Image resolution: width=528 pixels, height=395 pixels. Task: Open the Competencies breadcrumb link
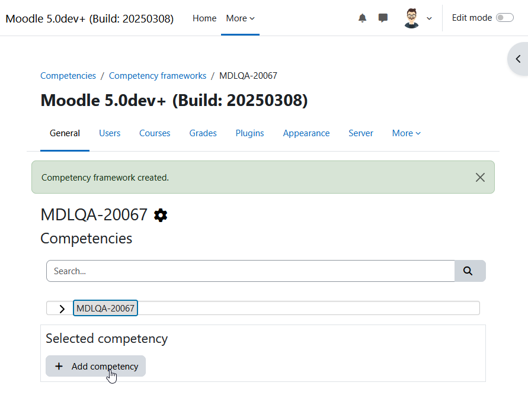pyautogui.click(x=68, y=76)
